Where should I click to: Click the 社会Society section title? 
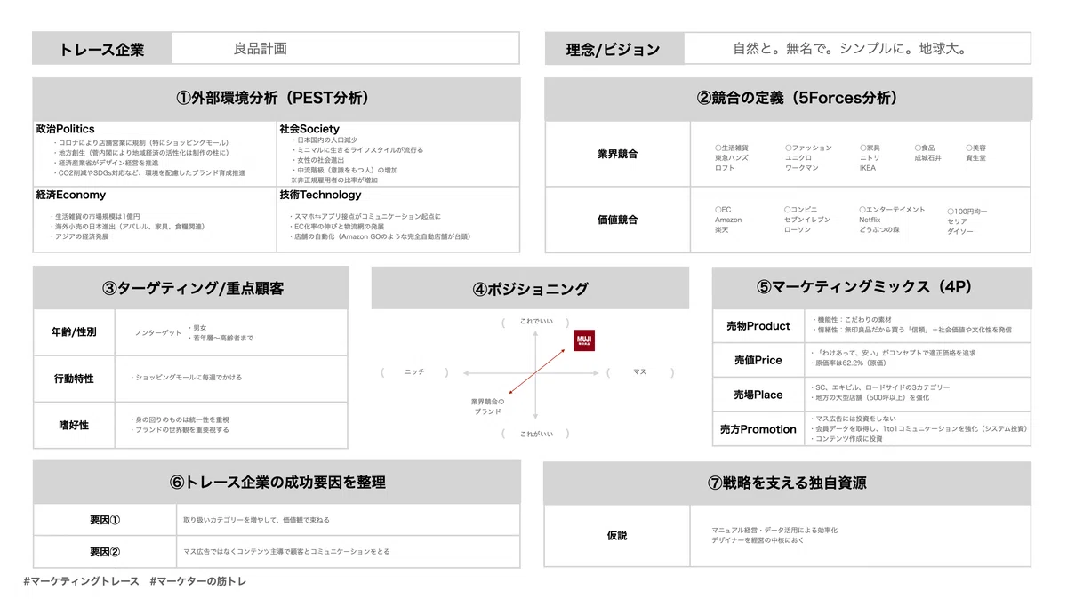[x=309, y=129]
